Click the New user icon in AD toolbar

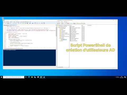click(78, 23)
